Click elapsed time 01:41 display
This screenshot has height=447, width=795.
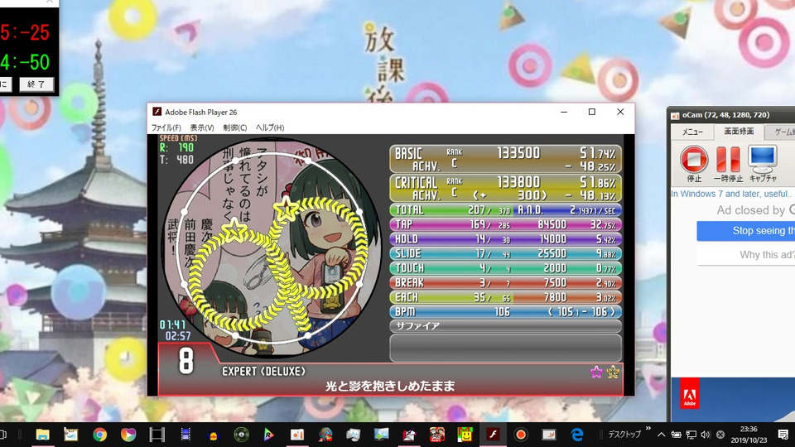tap(172, 324)
